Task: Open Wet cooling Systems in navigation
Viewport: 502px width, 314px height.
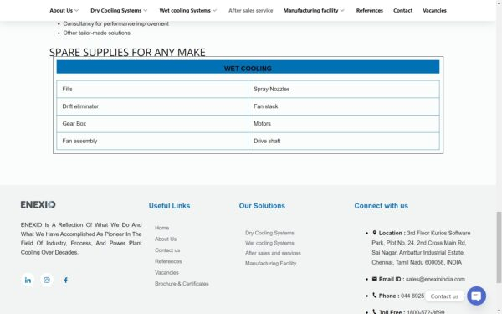Action: click(x=185, y=11)
